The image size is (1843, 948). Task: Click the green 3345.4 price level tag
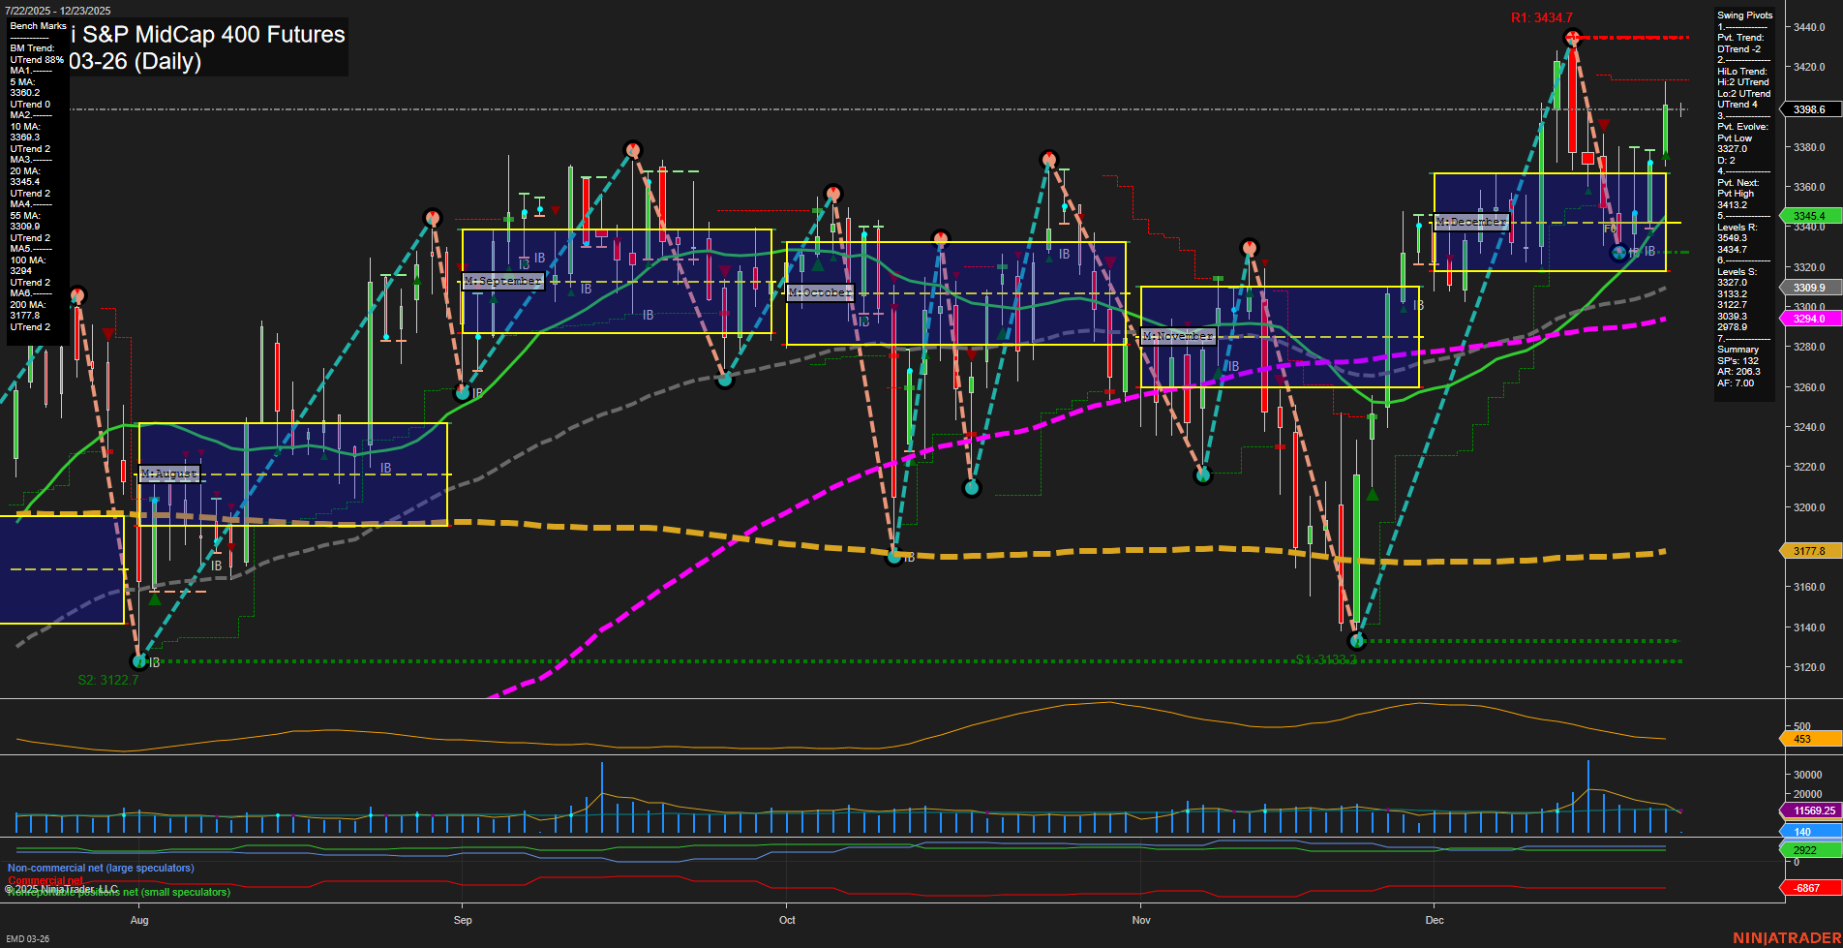pyautogui.click(x=1811, y=215)
